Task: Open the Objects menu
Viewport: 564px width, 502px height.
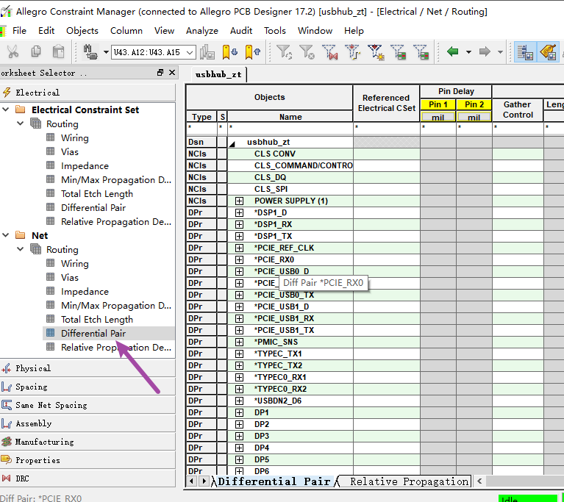Action: (x=82, y=31)
